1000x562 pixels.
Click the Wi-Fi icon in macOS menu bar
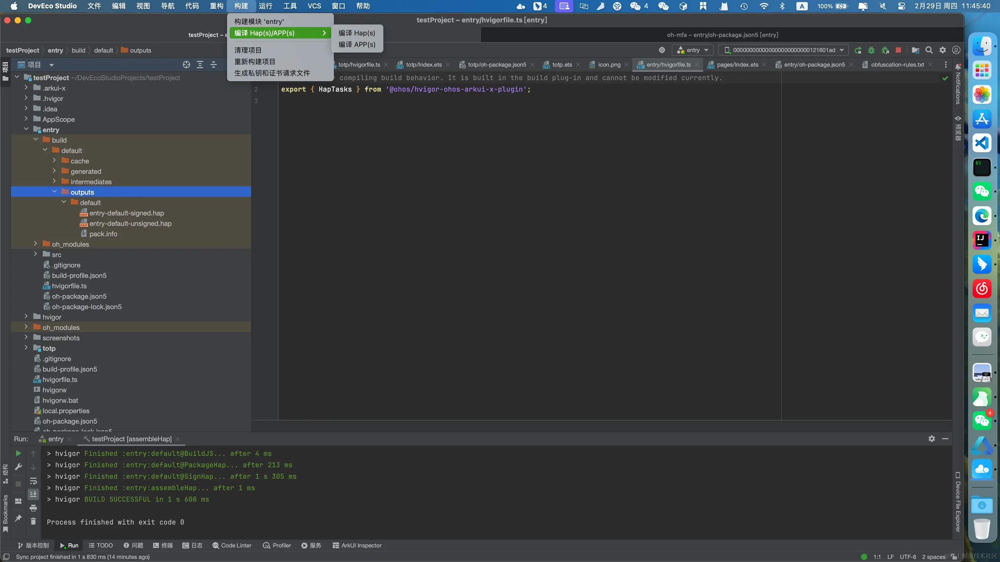(x=764, y=6)
